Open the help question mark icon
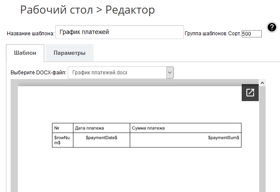280x192 pixels. tap(272, 28)
